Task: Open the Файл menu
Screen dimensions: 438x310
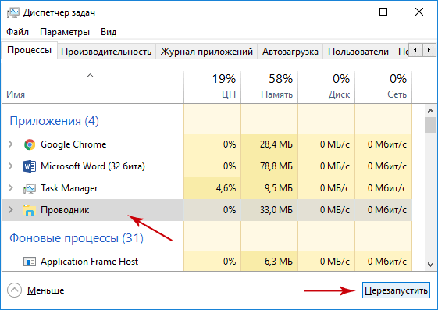Action: [18, 32]
